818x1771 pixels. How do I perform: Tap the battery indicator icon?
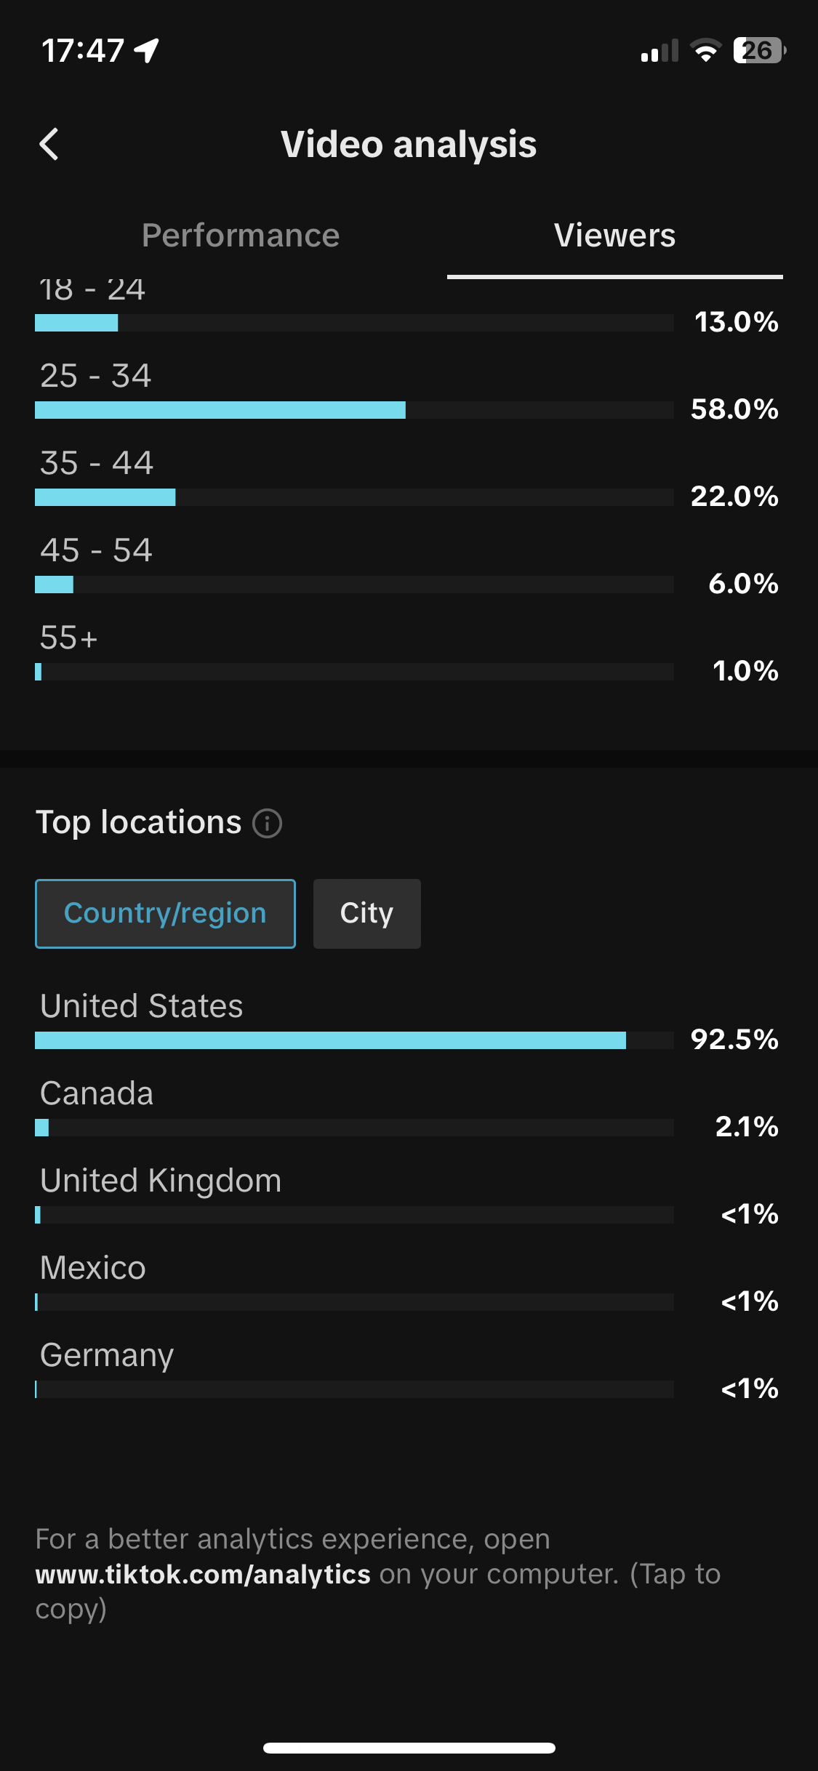[x=759, y=50]
